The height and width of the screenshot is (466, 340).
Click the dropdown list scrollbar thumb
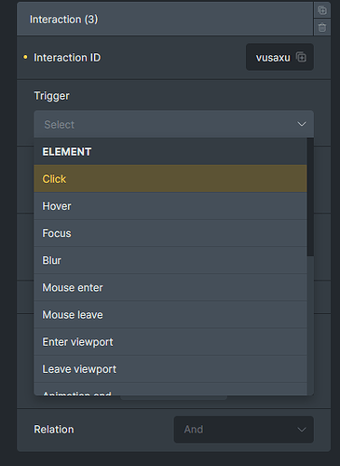point(310,197)
